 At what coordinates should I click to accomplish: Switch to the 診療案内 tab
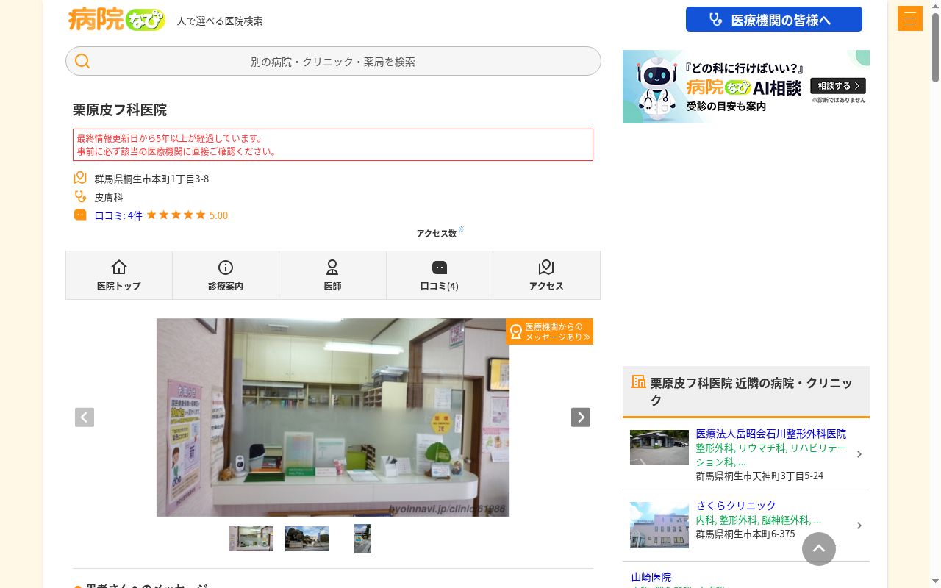[x=226, y=275]
